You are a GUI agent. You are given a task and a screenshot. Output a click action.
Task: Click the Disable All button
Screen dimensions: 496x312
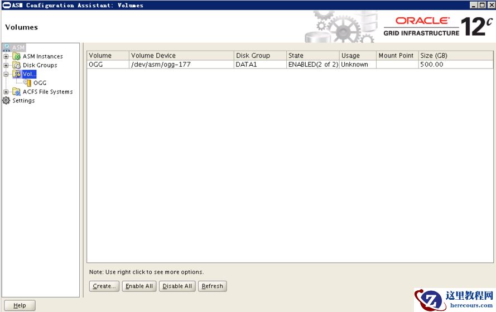point(177,286)
